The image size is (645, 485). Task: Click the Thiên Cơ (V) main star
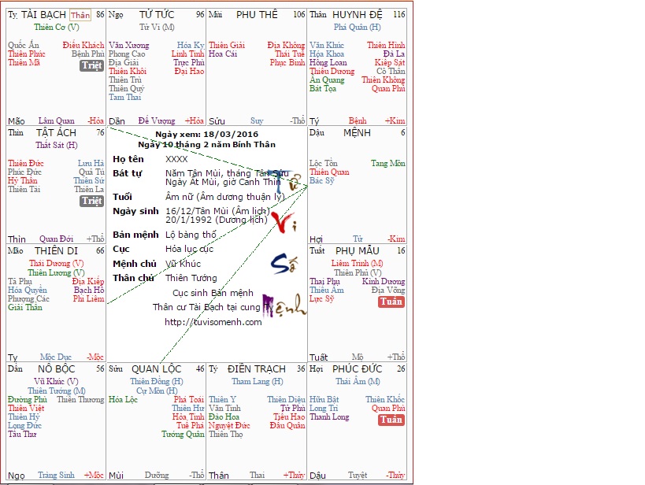pos(55,27)
